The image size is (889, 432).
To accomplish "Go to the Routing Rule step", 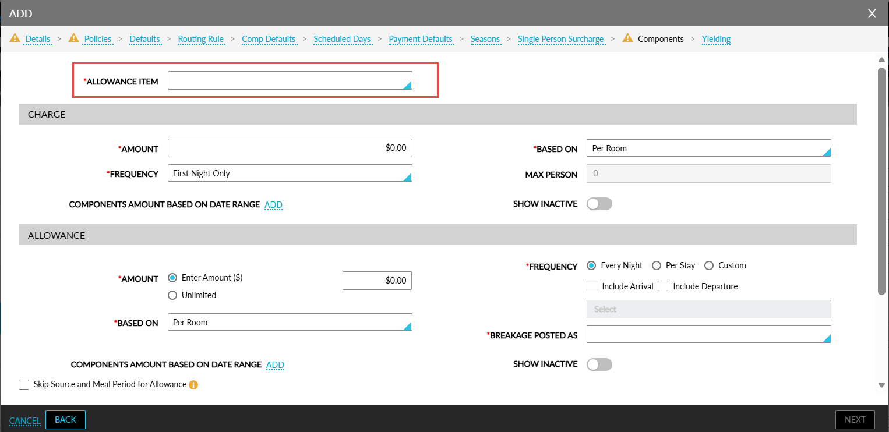I will coord(201,39).
